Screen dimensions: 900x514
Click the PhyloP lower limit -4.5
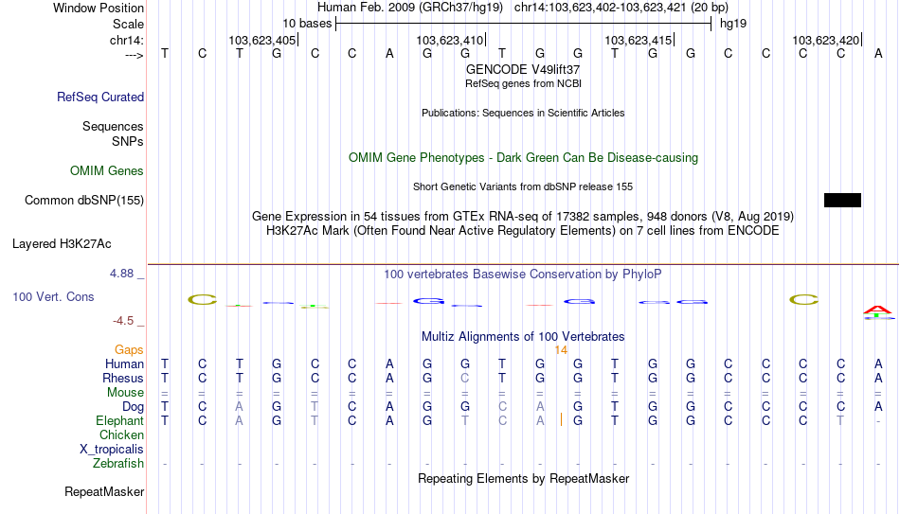[x=123, y=321]
